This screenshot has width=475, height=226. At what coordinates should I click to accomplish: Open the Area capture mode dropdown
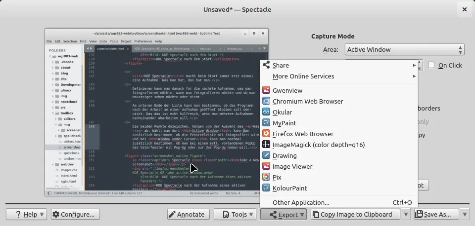coord(404,50)
